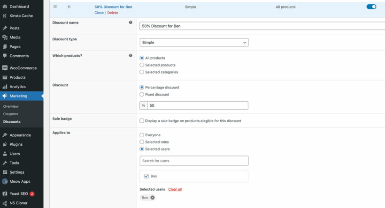385x208 pixels.
Task: Select the All products radio button
Action: point(142,58)
